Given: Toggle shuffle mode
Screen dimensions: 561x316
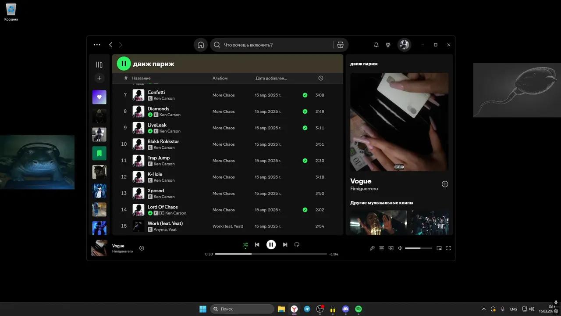Looking at the screenshot, I should 245,244.
